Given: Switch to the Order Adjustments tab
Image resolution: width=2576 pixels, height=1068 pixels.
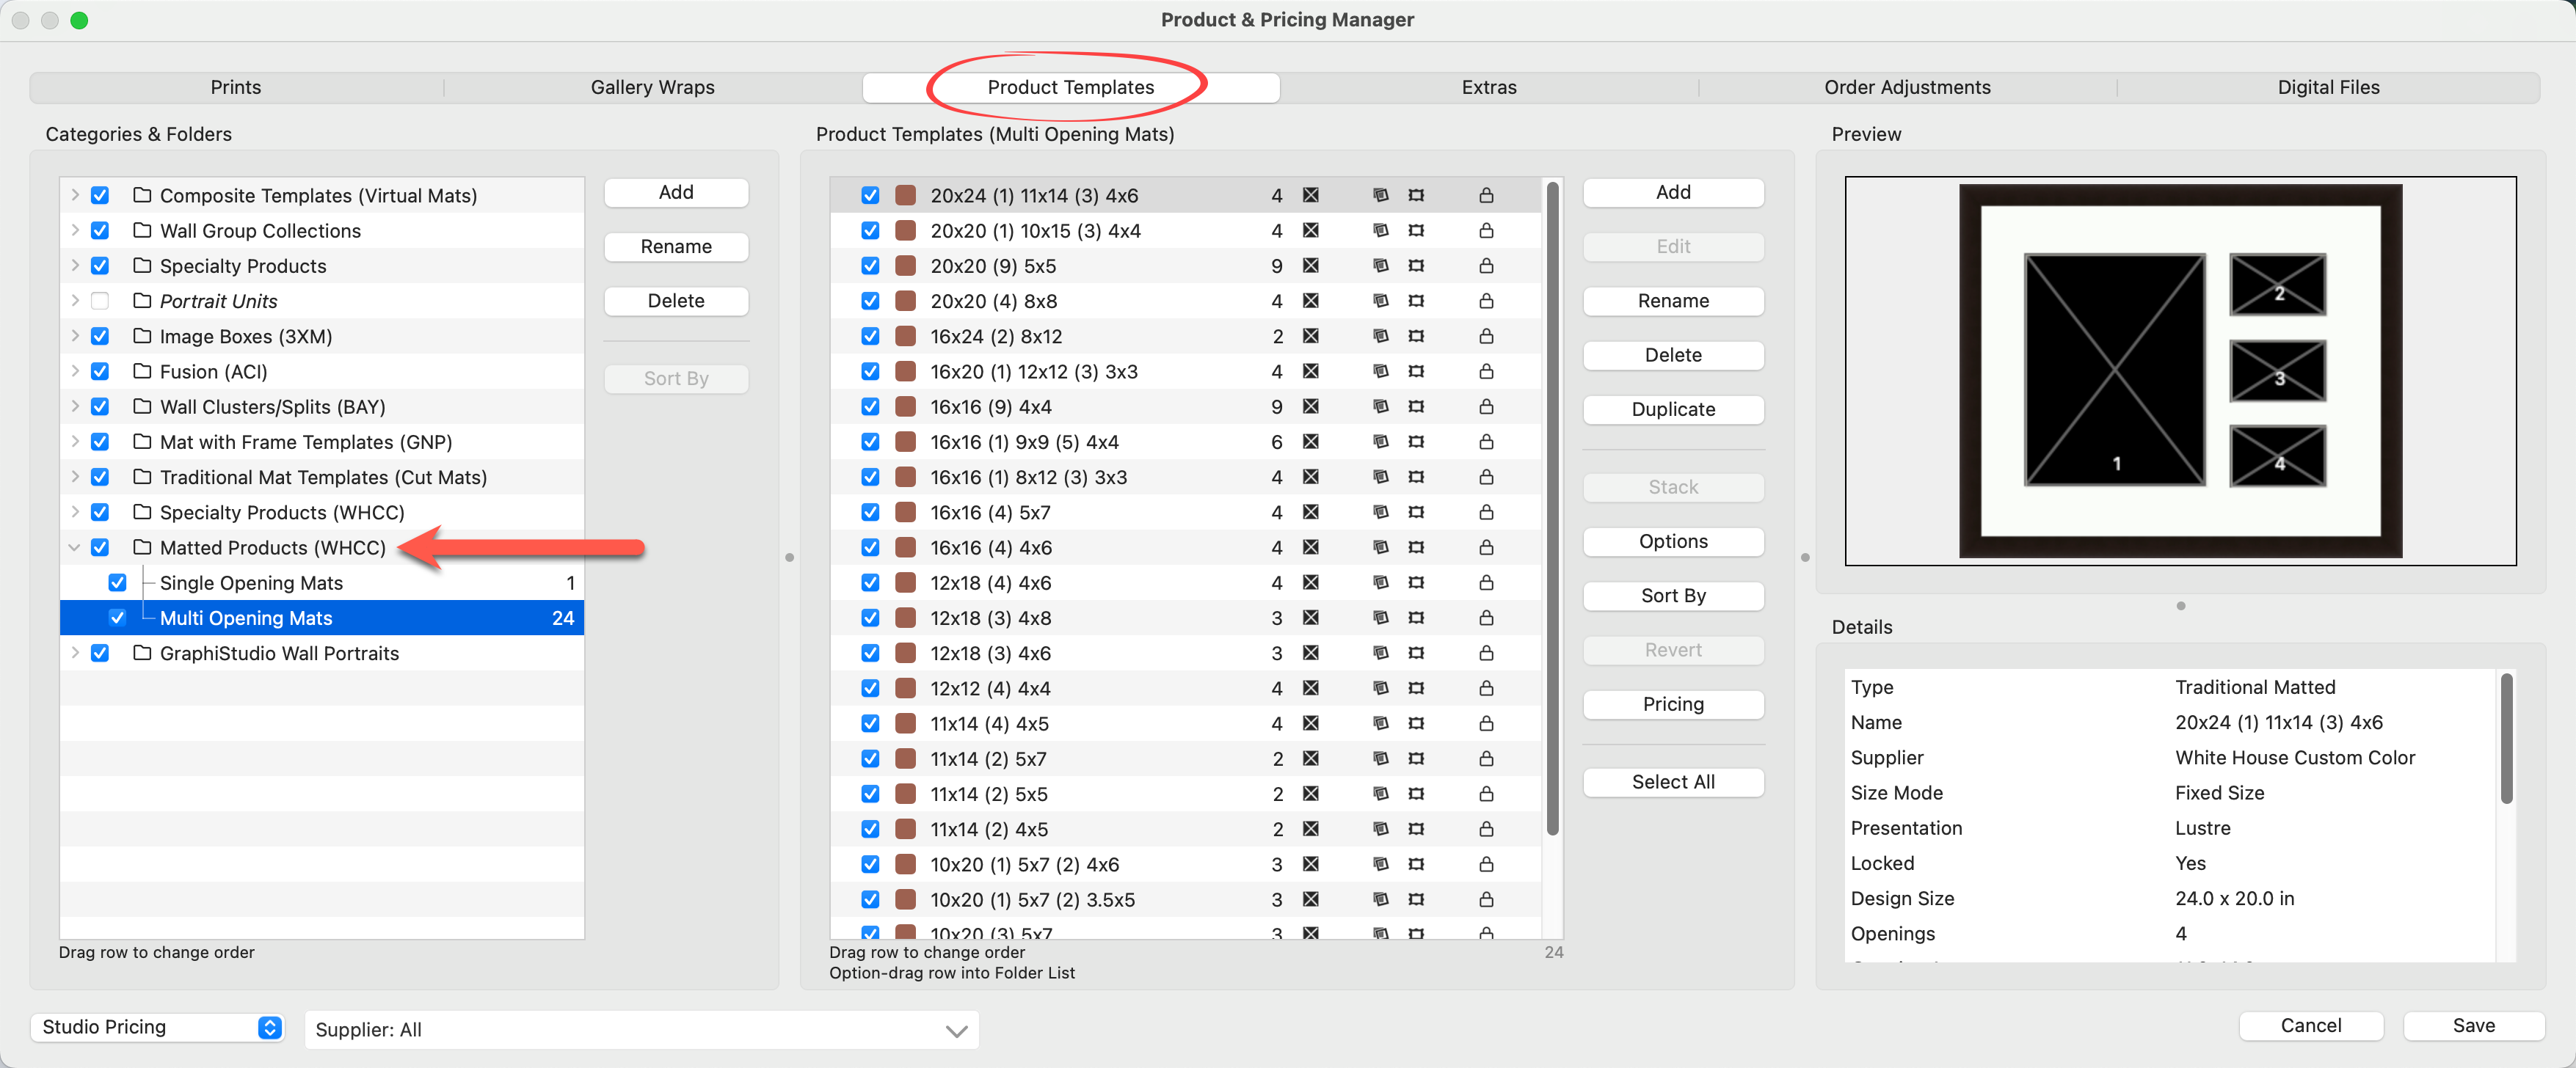Looking at the screenshot, I should tap(1906, 87).
